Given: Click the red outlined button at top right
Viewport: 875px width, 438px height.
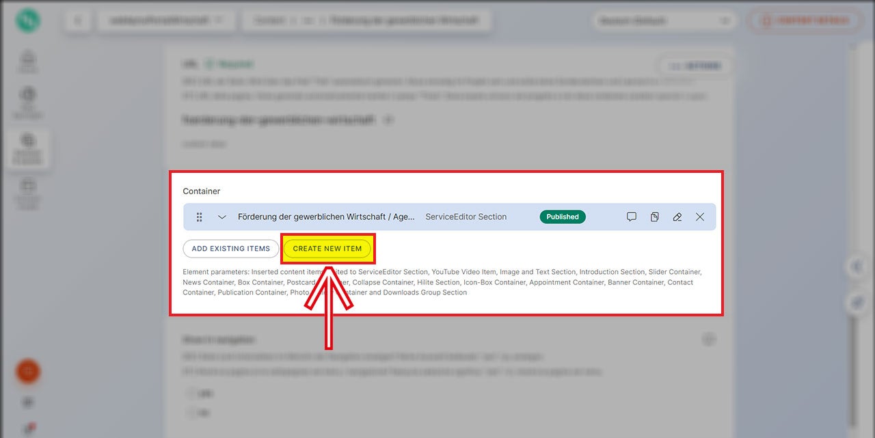Looking at the screenshot, I should click(x=804, y=21).
